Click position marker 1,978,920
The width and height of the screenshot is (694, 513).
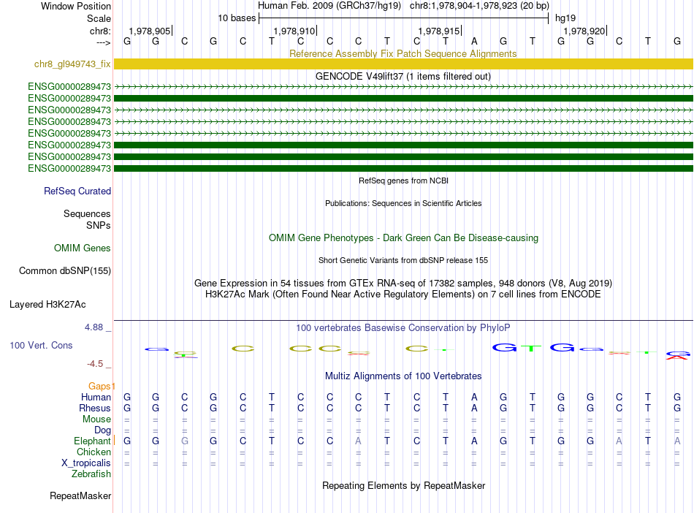[x=584, y=31]
